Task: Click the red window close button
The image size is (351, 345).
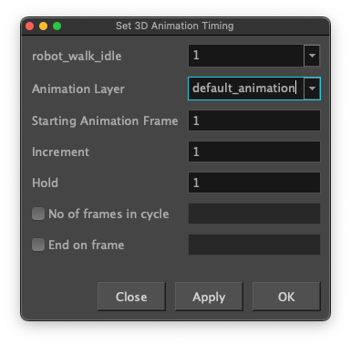Action: click(x=29, y=26)
